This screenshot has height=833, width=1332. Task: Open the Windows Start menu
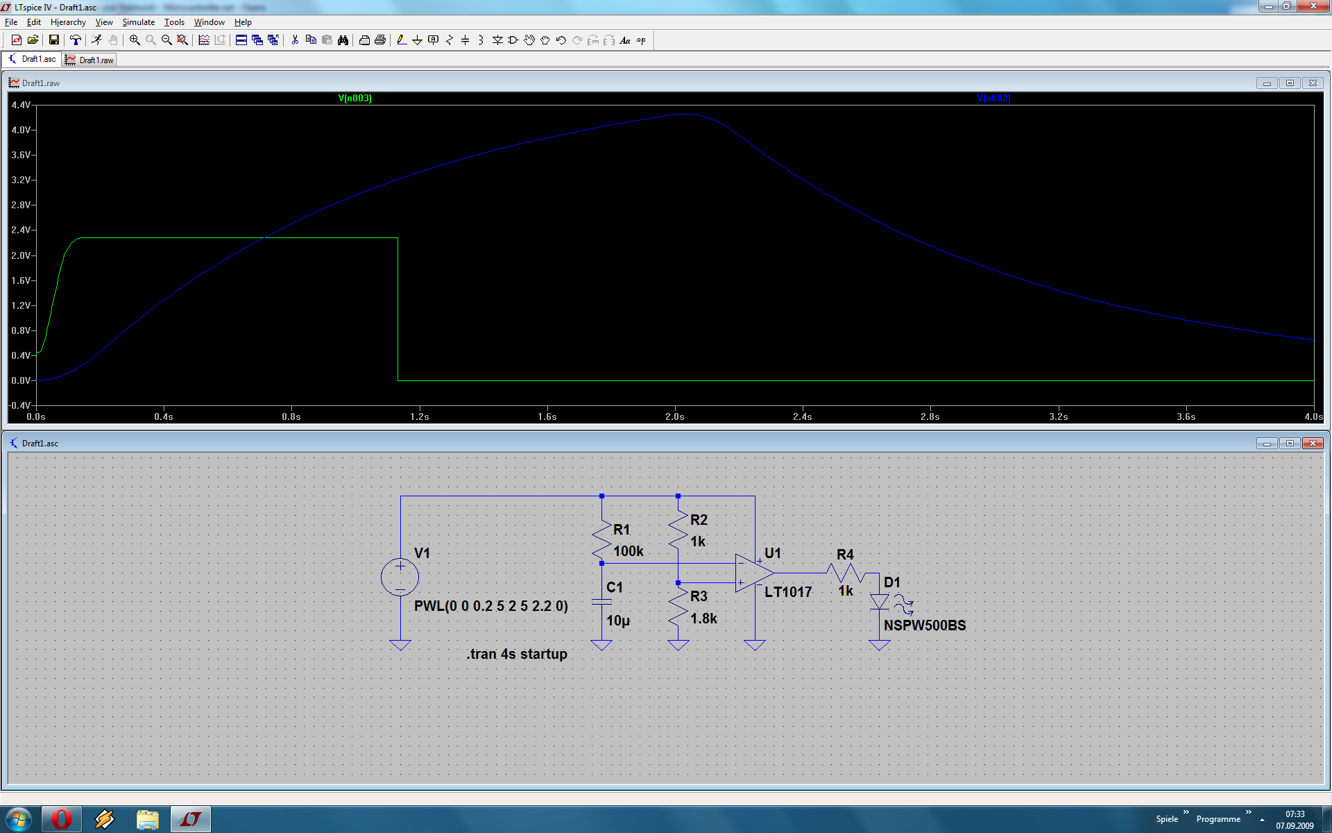coord(19,819)
